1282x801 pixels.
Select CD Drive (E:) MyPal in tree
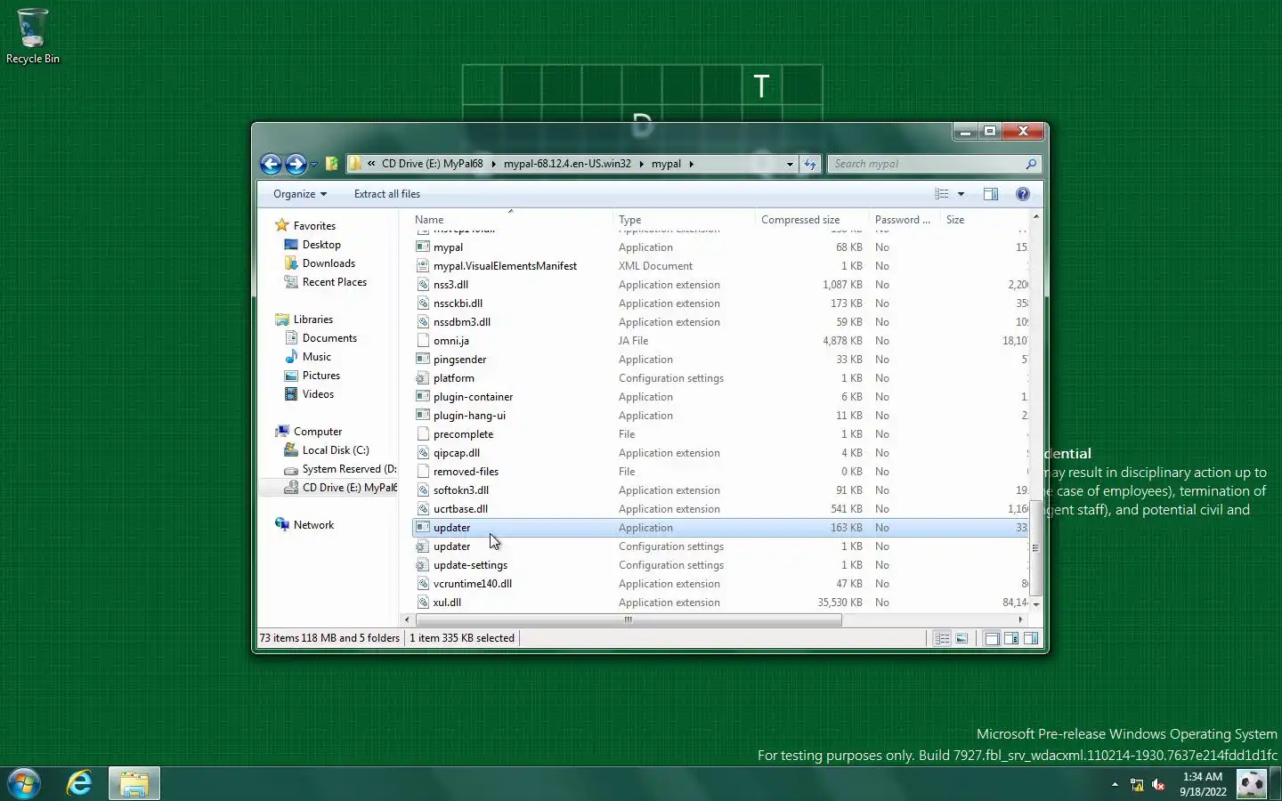[x=348, y=488]
